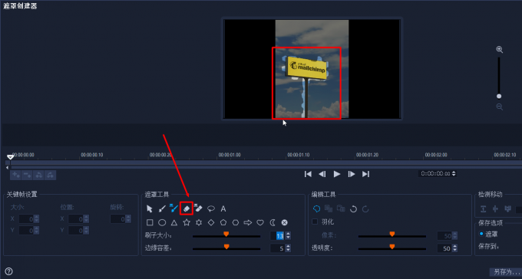The image size is (522, 279).
Task: Select the arrow selection mask tool
Action: click(x=150, y=208)
